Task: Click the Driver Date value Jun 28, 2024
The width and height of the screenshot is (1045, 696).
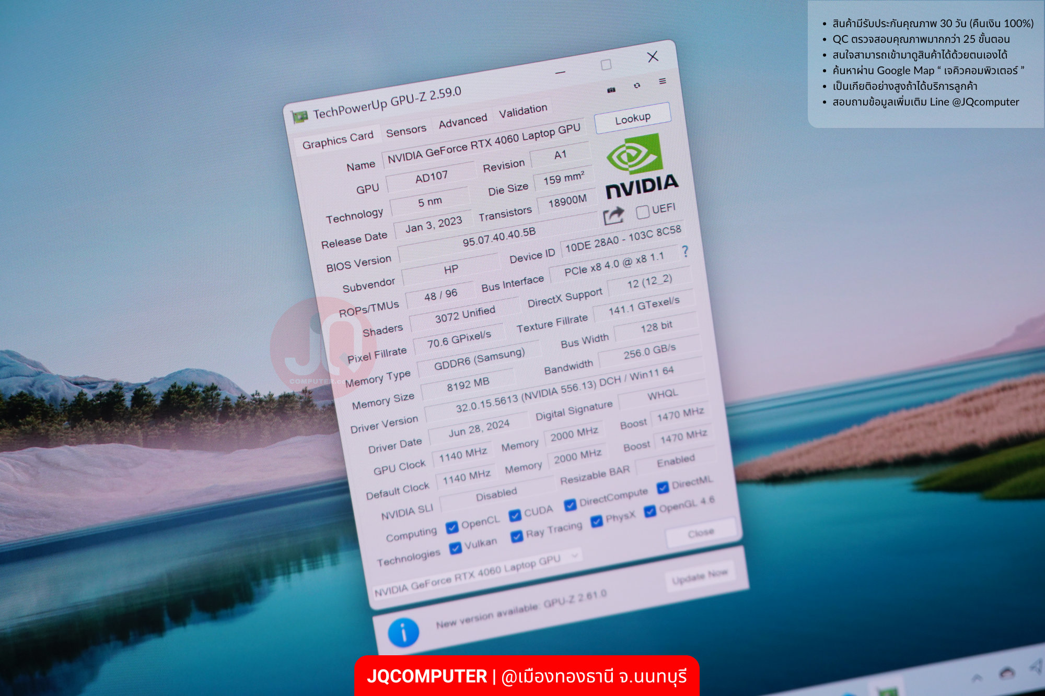Action: click(479, 429)
